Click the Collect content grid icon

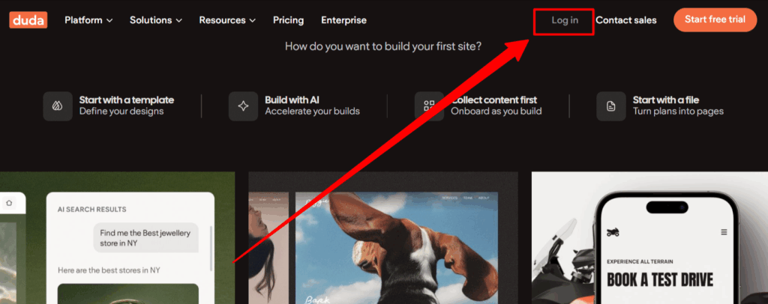coord(429,106)
